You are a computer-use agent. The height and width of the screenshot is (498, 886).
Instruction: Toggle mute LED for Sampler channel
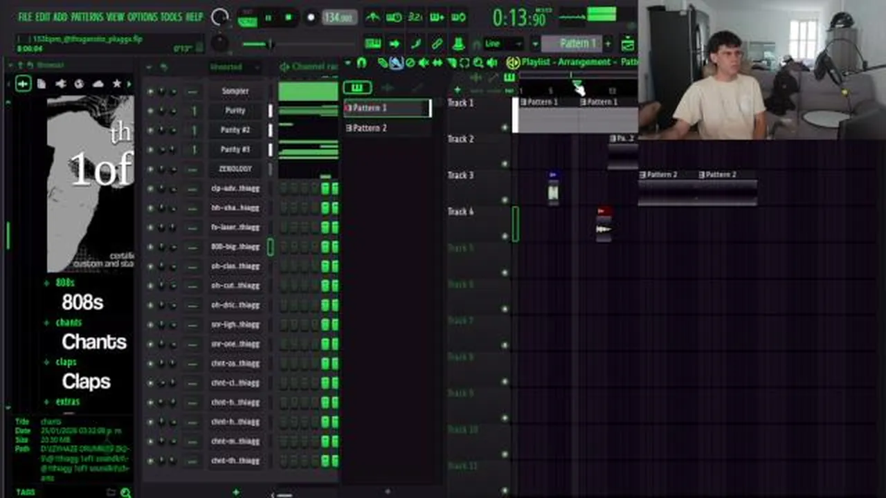tap(150, 91)
